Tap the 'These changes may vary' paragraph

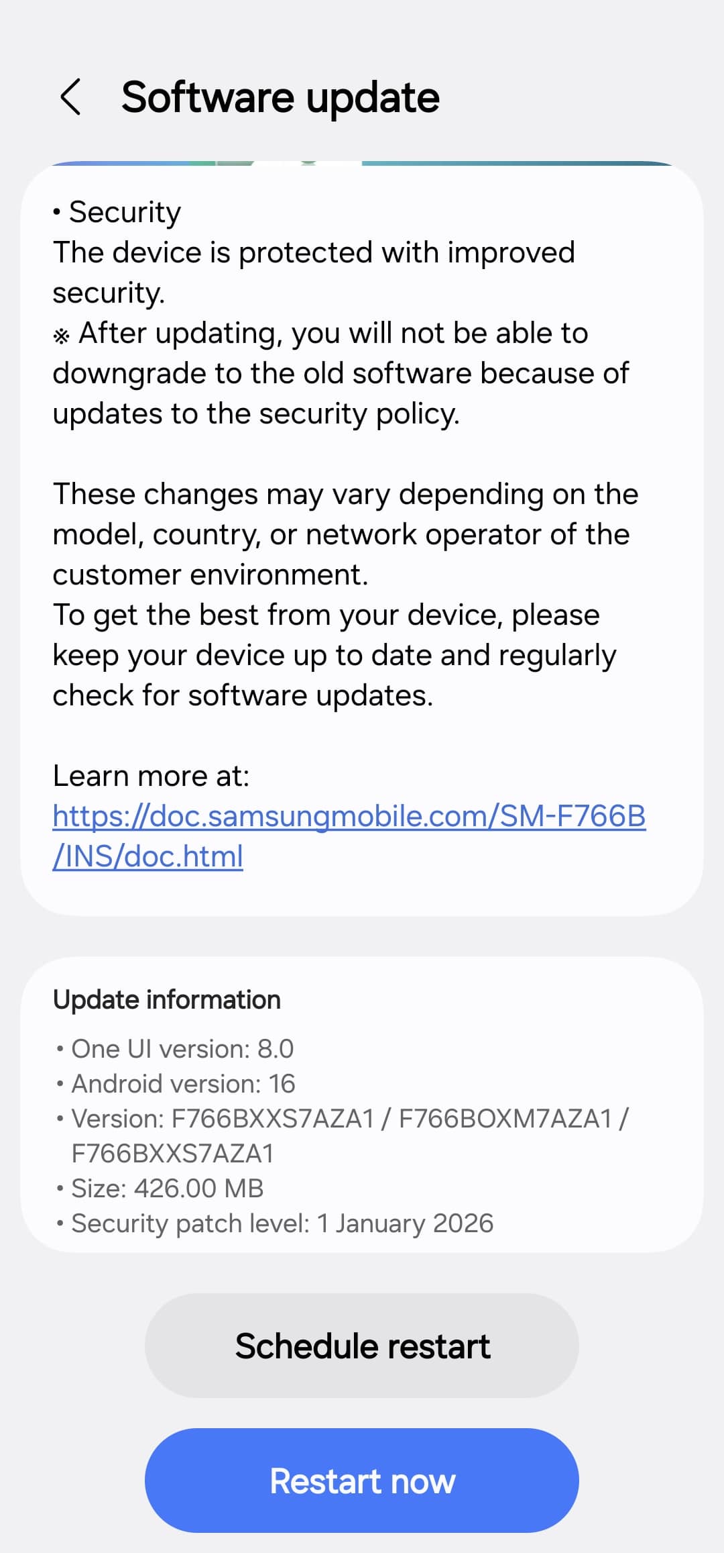[x=345, y=534]
